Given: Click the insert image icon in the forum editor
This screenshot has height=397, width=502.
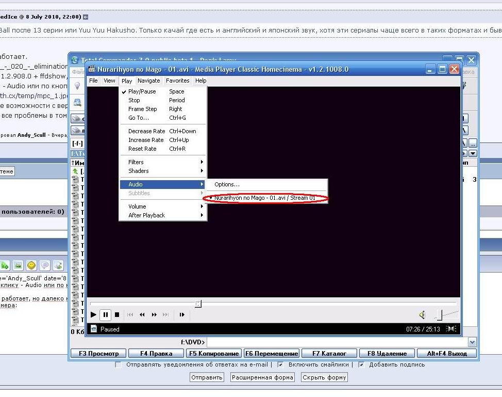Looking at the screenshot, I should (18, 265).
